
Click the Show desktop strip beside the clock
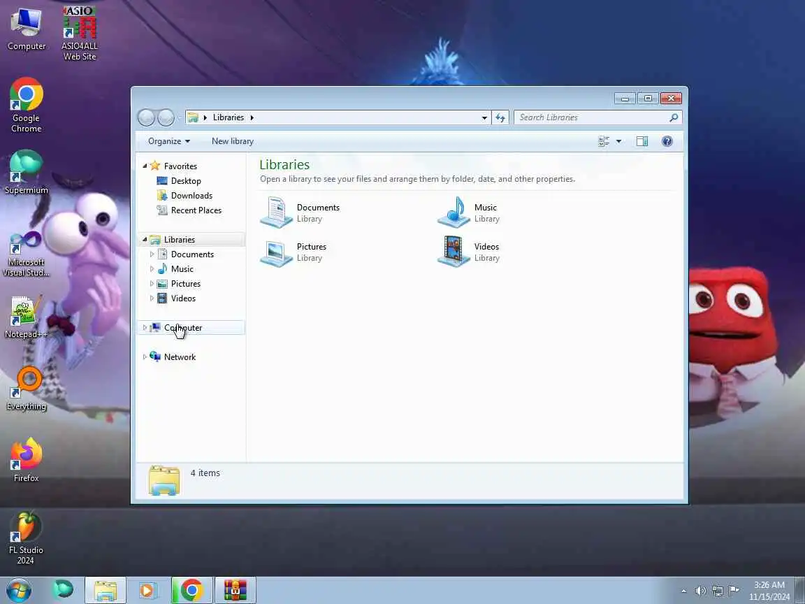(800, 591)
